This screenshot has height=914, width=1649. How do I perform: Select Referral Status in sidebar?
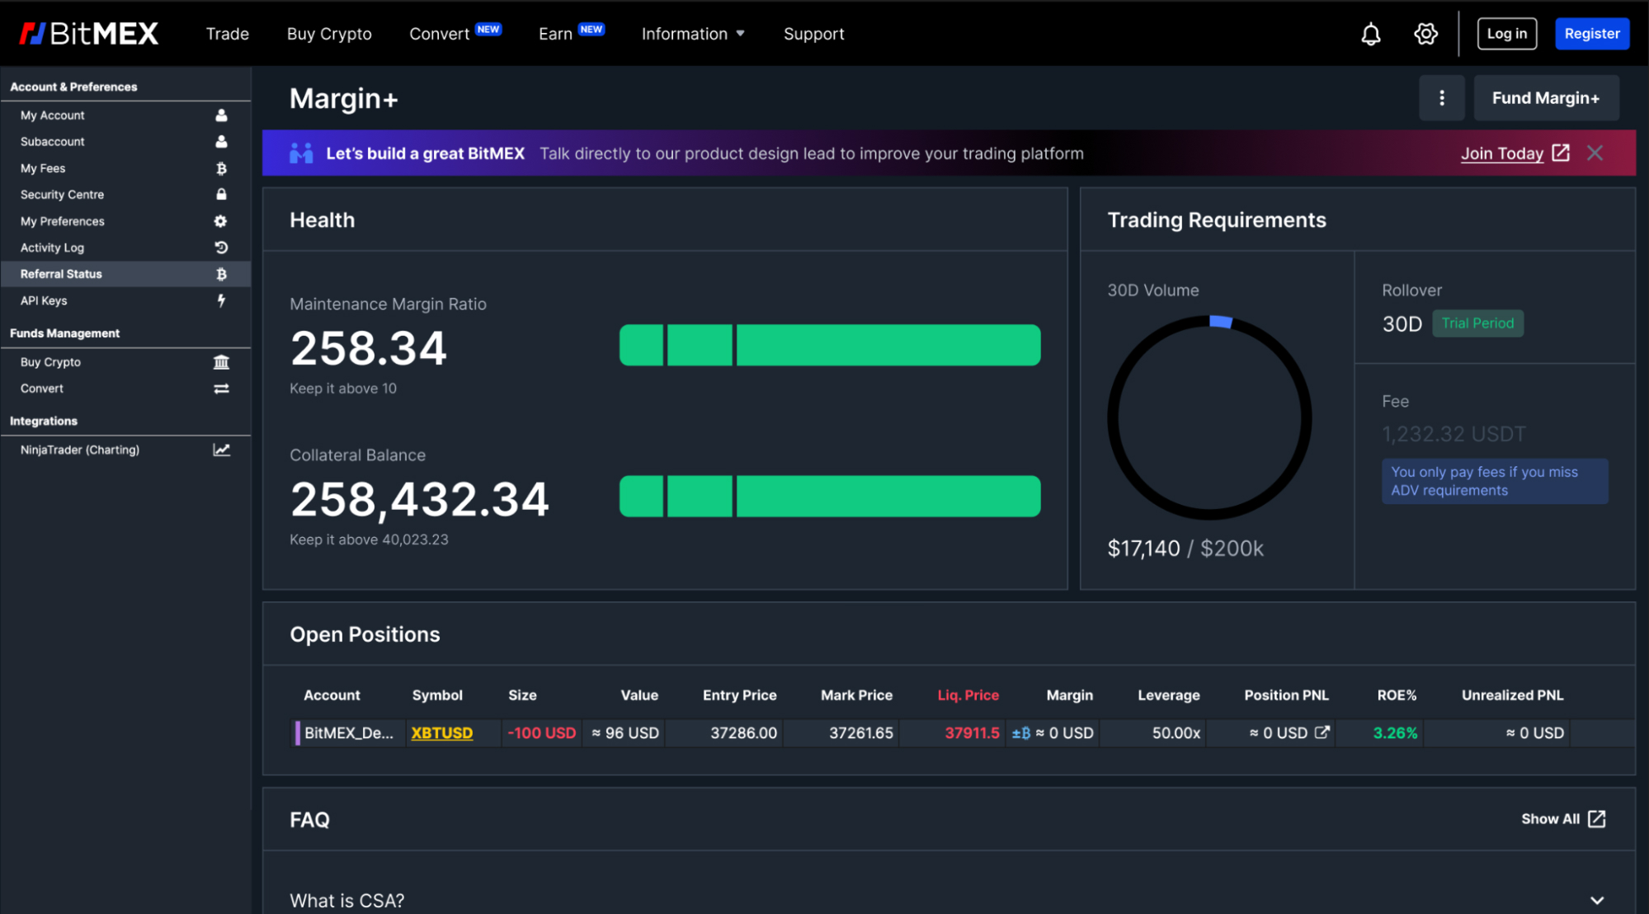(125, 274)
